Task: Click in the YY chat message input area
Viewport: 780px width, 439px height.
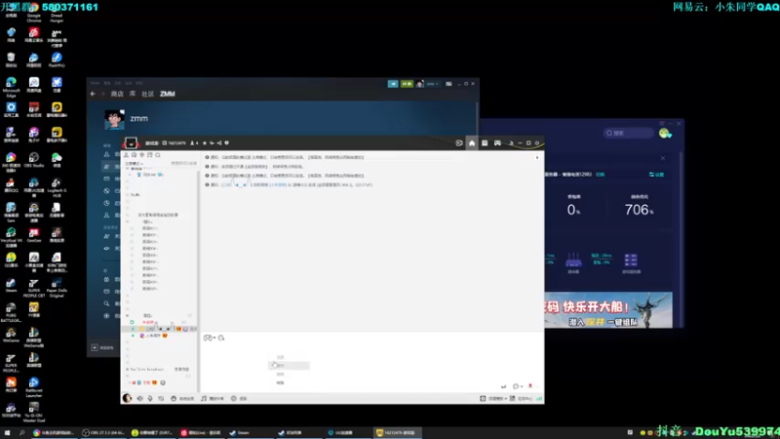Action: click(371, 362)
